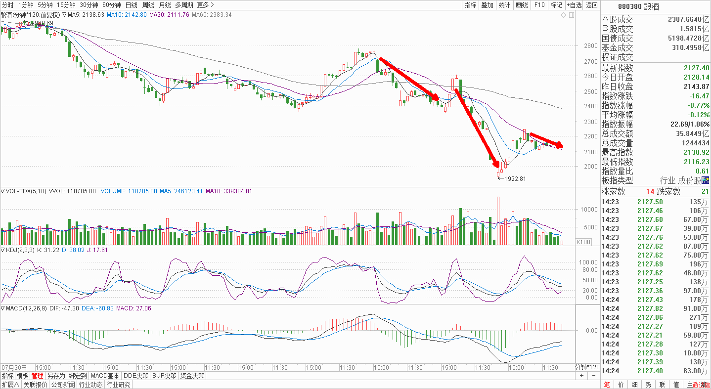Add to watchlist with +自选
This screenshot has height=389, width=711.
(x=574, y=5)
